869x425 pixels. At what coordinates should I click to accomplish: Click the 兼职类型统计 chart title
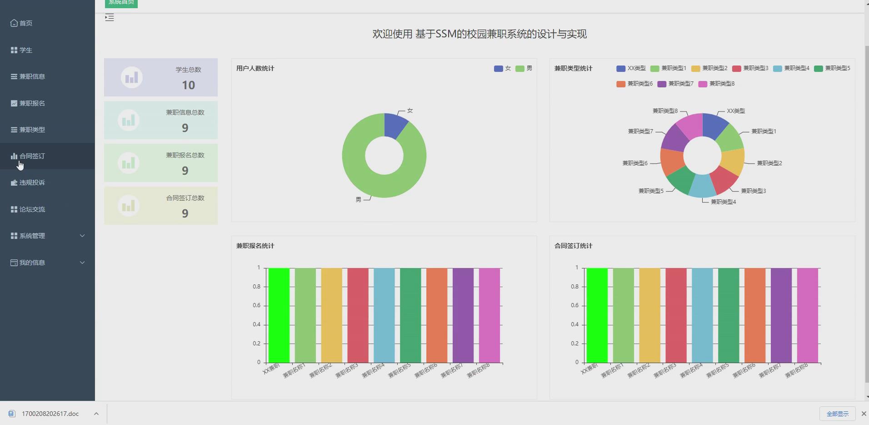click(x=573, y=69)
